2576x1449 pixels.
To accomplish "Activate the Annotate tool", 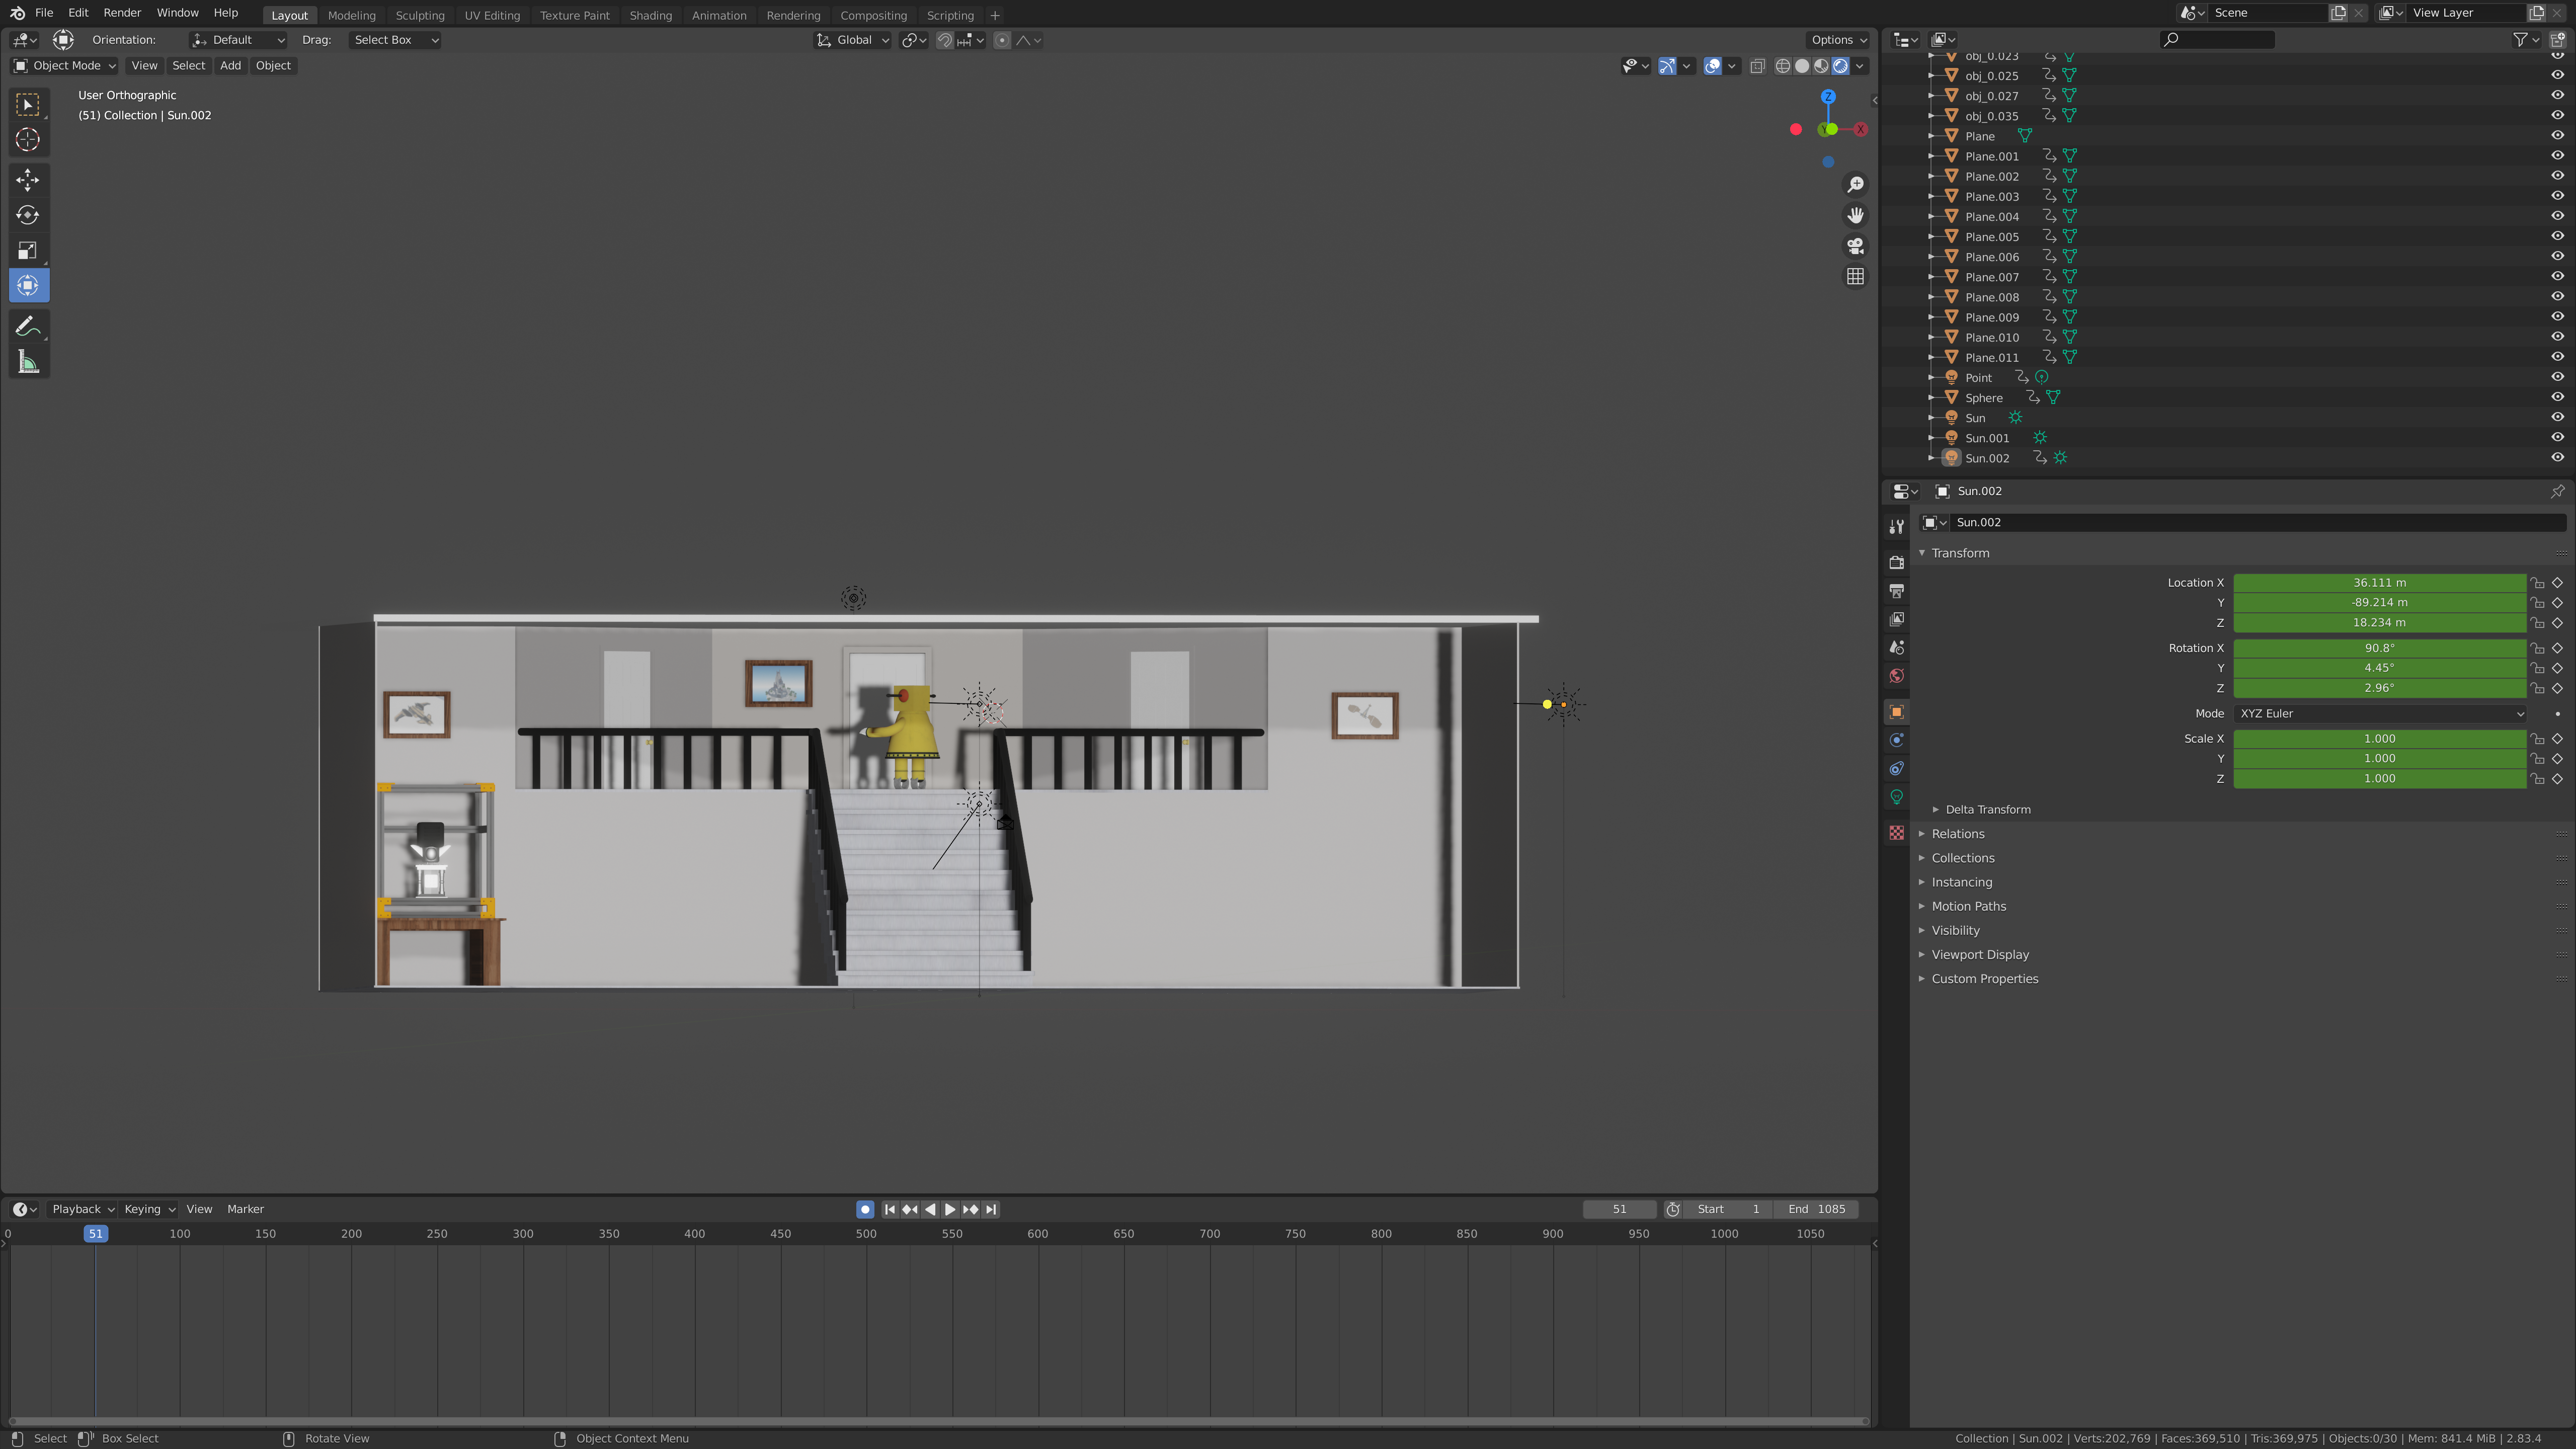I will (28, 327).
